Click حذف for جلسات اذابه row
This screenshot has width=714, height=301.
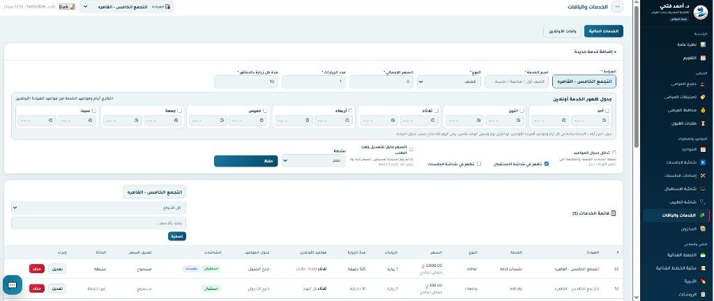[x=37, y=269]
